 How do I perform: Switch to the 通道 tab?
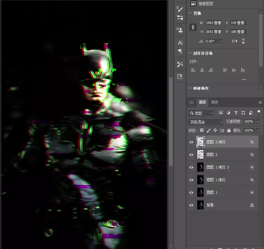(x=214, y=102)
